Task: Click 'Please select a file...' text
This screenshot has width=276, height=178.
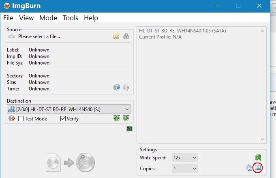Action: [39, 36]
